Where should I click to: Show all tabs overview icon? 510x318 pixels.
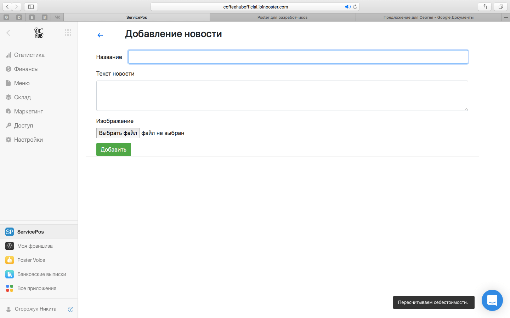coord(500,7)
